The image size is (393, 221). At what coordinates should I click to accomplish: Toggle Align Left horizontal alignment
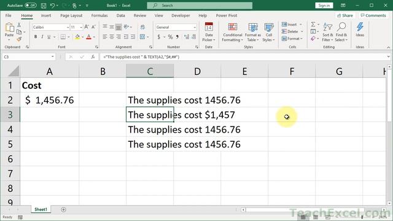[105, 37]
